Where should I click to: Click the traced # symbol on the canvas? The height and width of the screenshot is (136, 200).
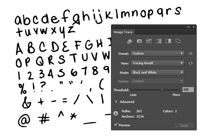(x=44, y=118)
